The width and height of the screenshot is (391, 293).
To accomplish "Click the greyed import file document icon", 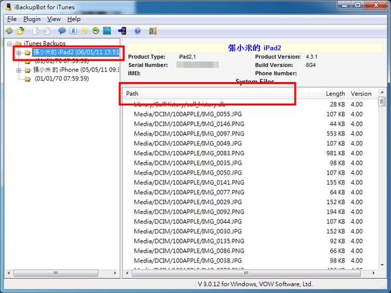I will click(x=47, y=31).
